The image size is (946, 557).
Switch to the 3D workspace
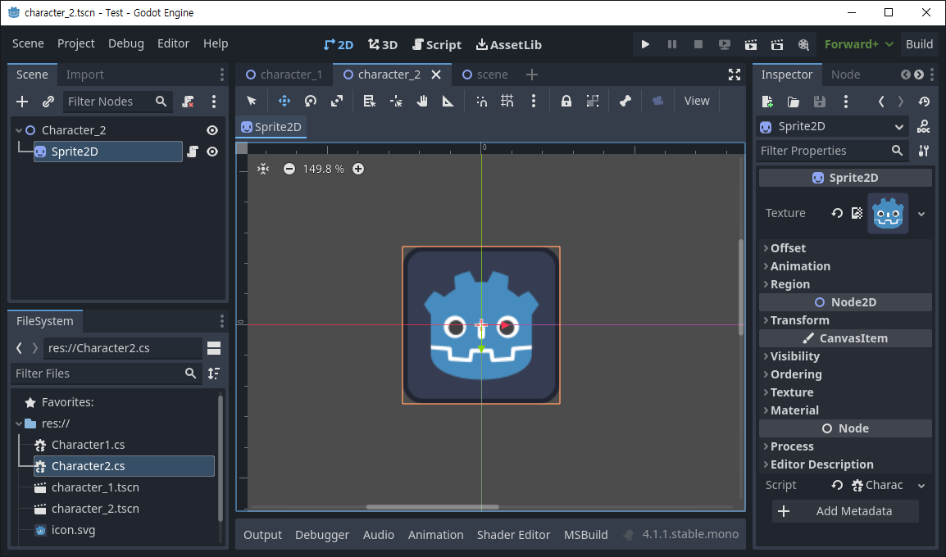click(383, 44)
